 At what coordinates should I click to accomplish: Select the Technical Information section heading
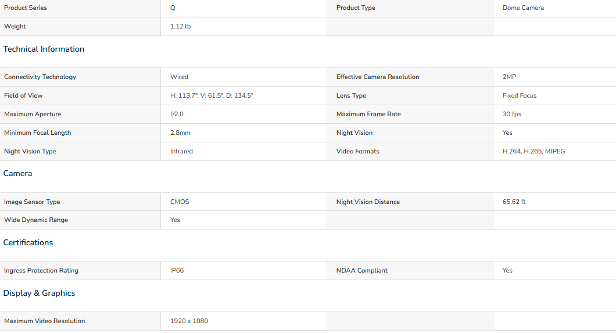pyautogui.click(x=44, y=49)
